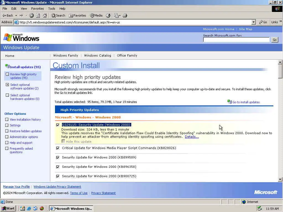The width and height of the screenshot is (283, 212).
Task: Open the Media pane from the toolbar
Action: pyautogui.click(x=96, y=15)
